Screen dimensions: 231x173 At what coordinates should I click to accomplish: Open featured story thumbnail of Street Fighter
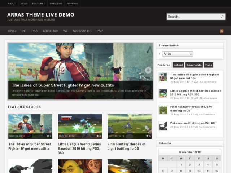click(30, 127)
